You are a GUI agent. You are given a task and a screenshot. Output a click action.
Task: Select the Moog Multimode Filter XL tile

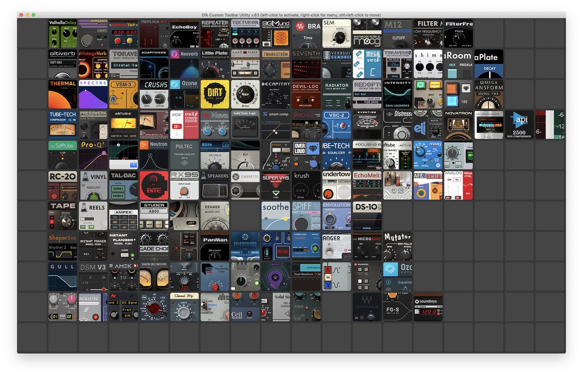pyautogui.click(x=367, y=33)
